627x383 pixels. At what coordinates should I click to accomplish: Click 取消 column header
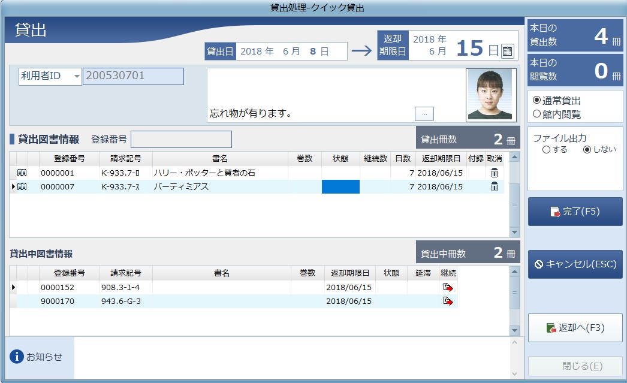pos(495,159)
